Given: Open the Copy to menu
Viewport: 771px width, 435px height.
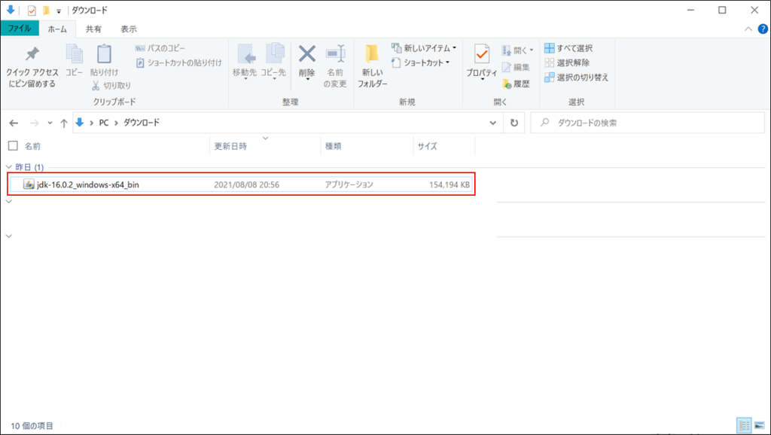Looking at the screenshot, I should click(273, 62).
